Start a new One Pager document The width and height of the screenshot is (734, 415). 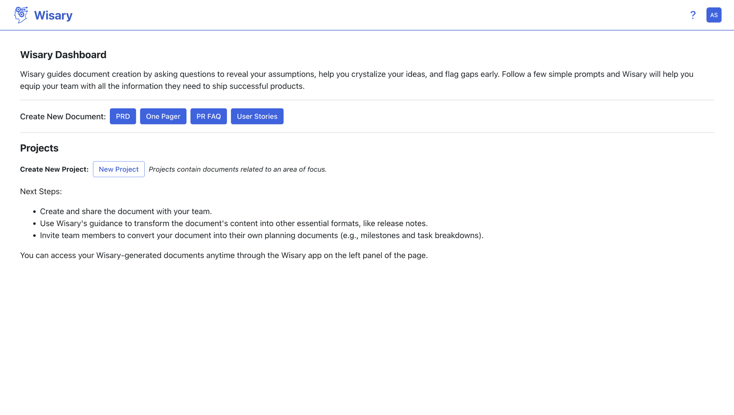click(163, 116)
